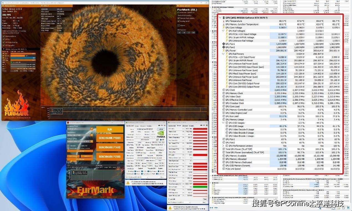The width and height of the screenshot is (352, 211).
Task: Click the GPU Load red graph bar in GPU-Z Sensors
Action: (200, 155)
